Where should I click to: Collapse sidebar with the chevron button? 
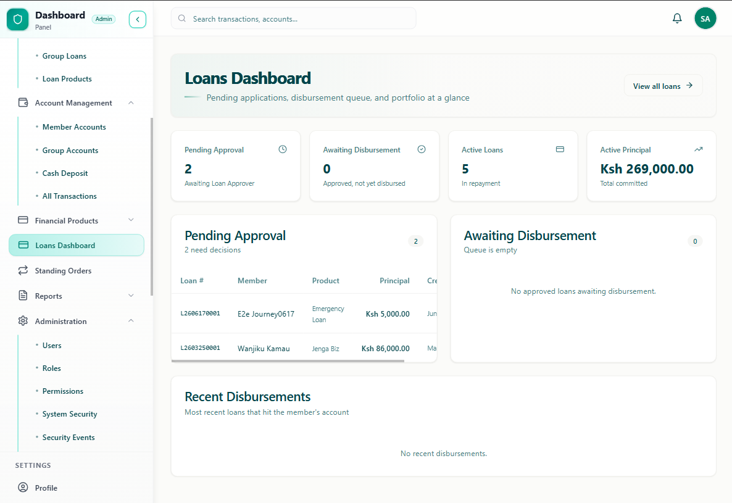137,19
